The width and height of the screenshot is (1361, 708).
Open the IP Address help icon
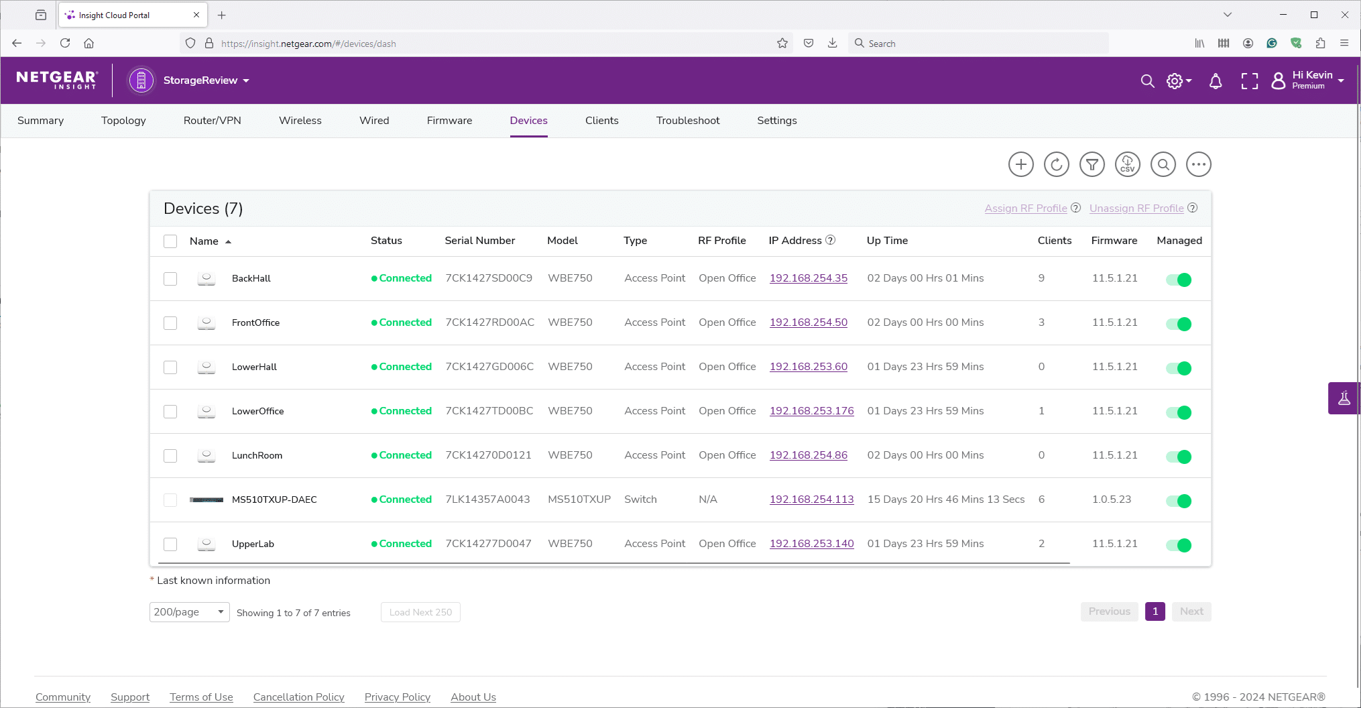coord(830,240)
